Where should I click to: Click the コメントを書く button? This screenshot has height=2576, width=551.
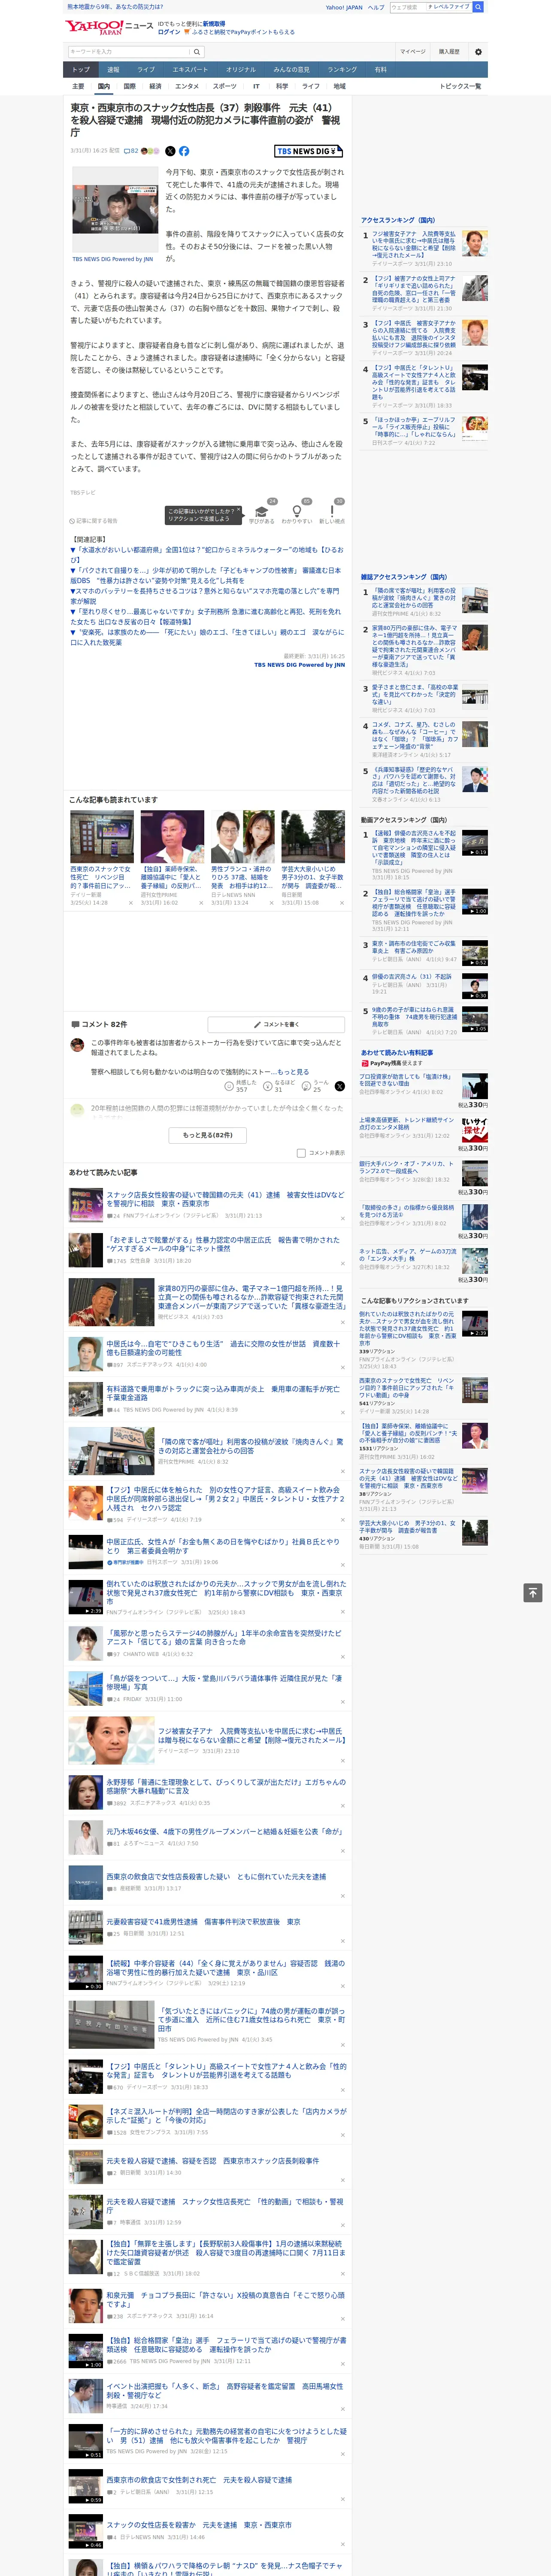[x=277, y=1024]
